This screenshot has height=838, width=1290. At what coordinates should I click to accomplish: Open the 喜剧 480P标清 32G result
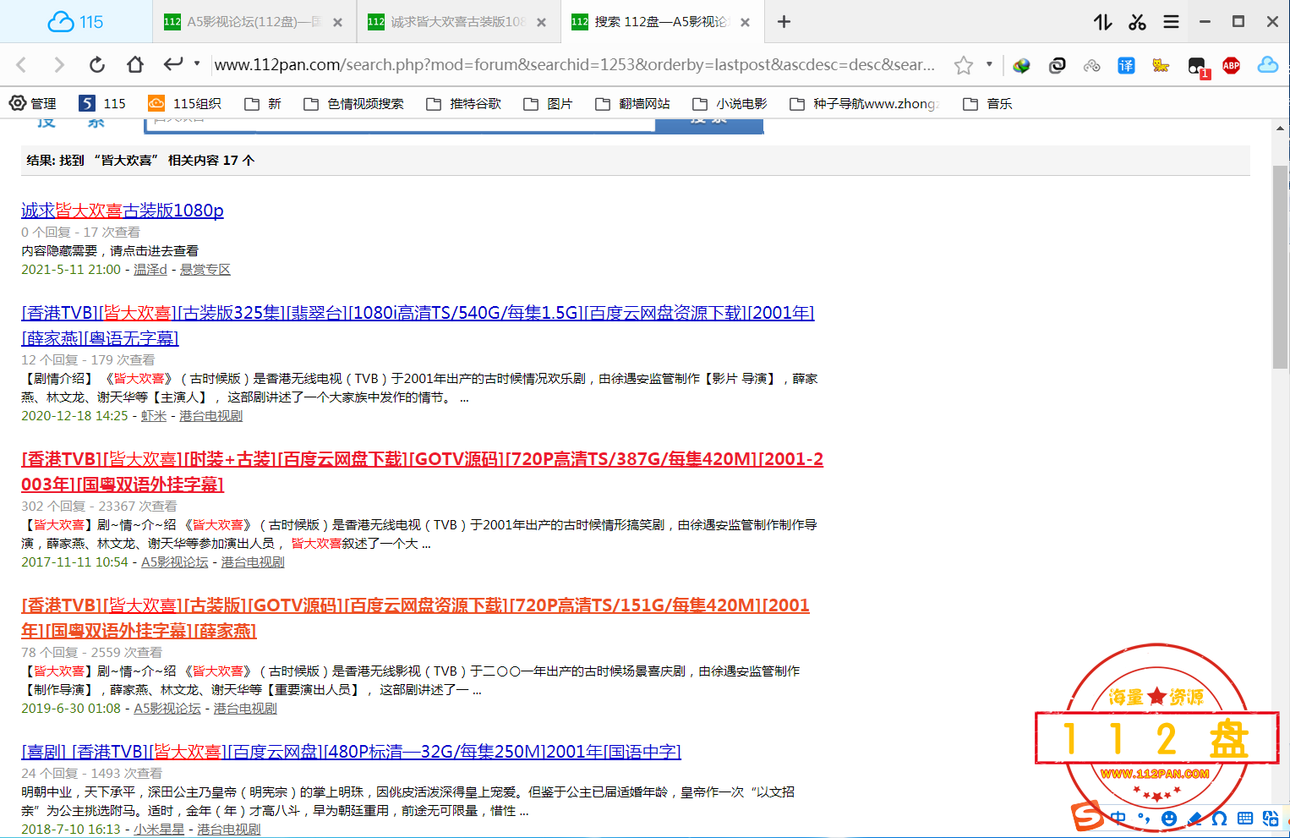pyautogui.click(x=351, y=751)
